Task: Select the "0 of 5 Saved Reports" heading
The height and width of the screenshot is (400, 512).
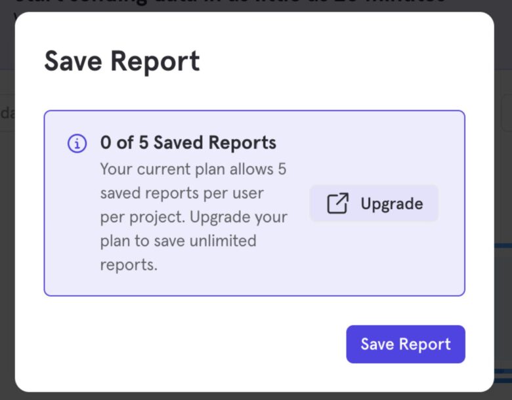Action: tap(188, 142)
